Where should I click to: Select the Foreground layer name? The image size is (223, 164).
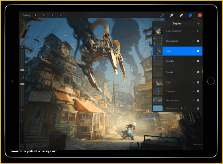(x=172, y=41)
